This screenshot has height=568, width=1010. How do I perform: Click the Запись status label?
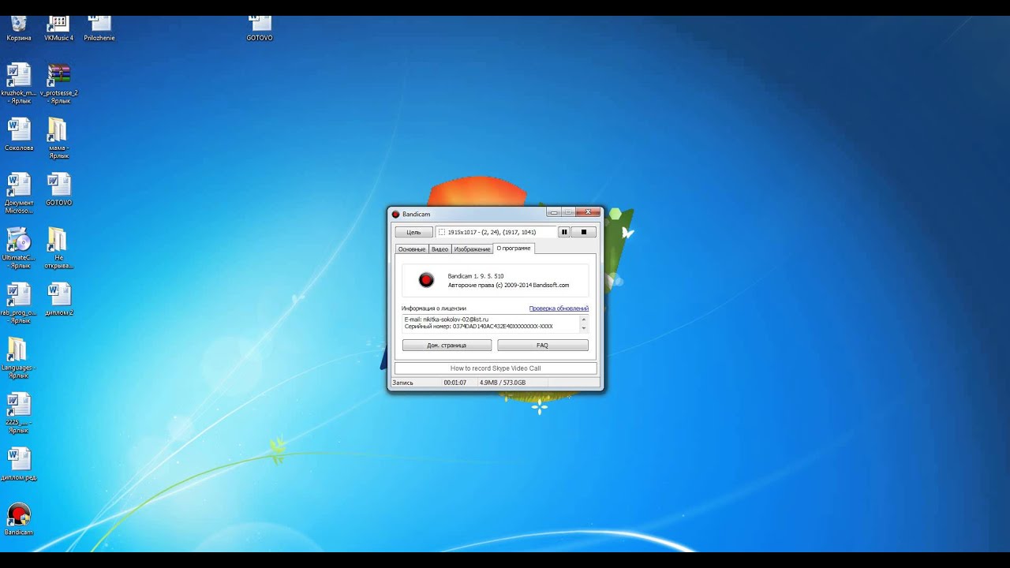click(403, 383)
